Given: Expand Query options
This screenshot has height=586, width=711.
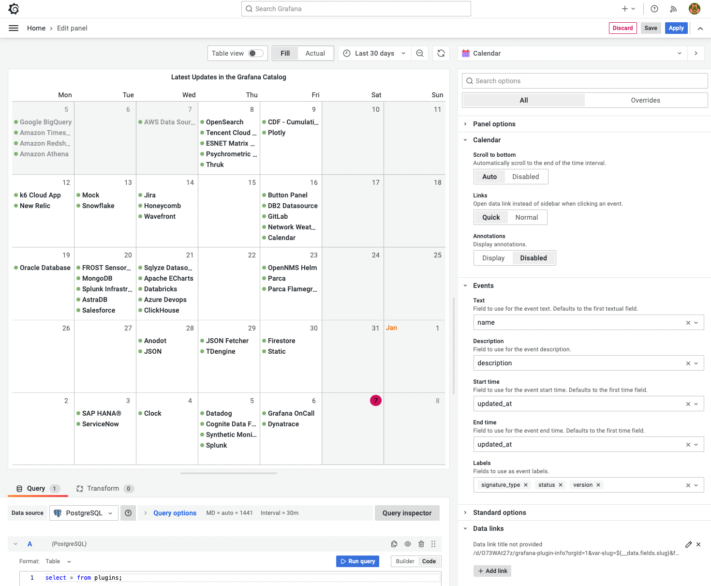Looking at the screenshot, I should click(175, 513).
